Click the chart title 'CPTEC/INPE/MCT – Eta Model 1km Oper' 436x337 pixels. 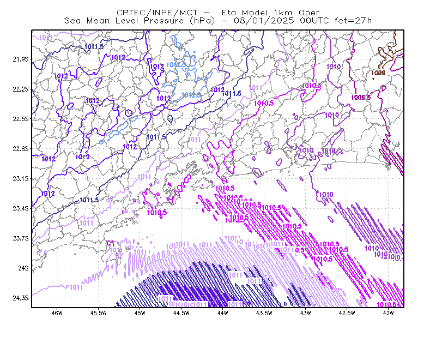[218, 13]
